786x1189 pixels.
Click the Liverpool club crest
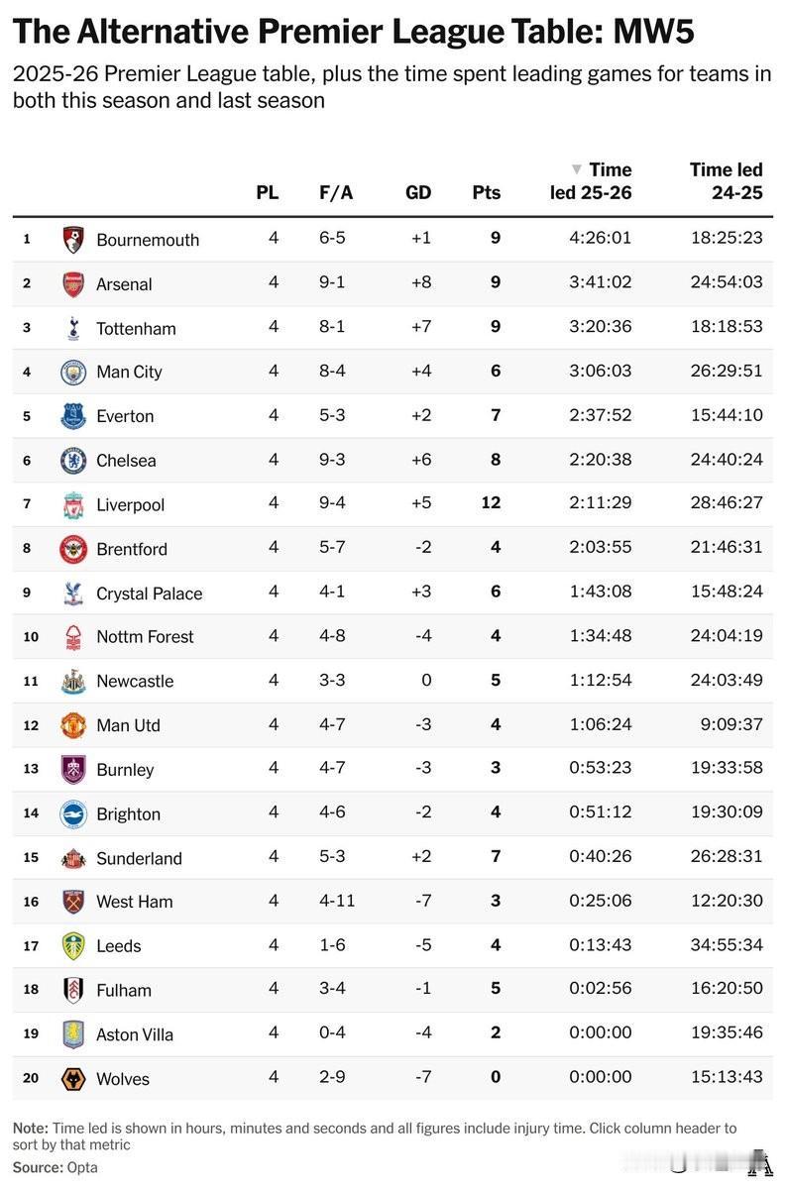(x=73, y=504)
